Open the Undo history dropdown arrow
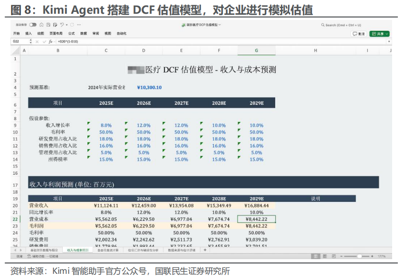This screenshot has width=404, height=280. click(67, 25)
